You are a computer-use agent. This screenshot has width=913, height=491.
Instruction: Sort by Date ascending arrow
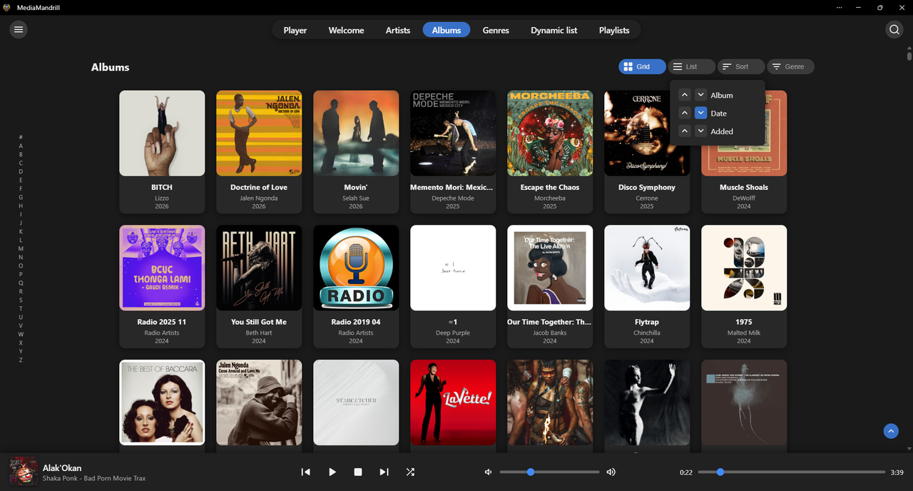coord(684,113)
